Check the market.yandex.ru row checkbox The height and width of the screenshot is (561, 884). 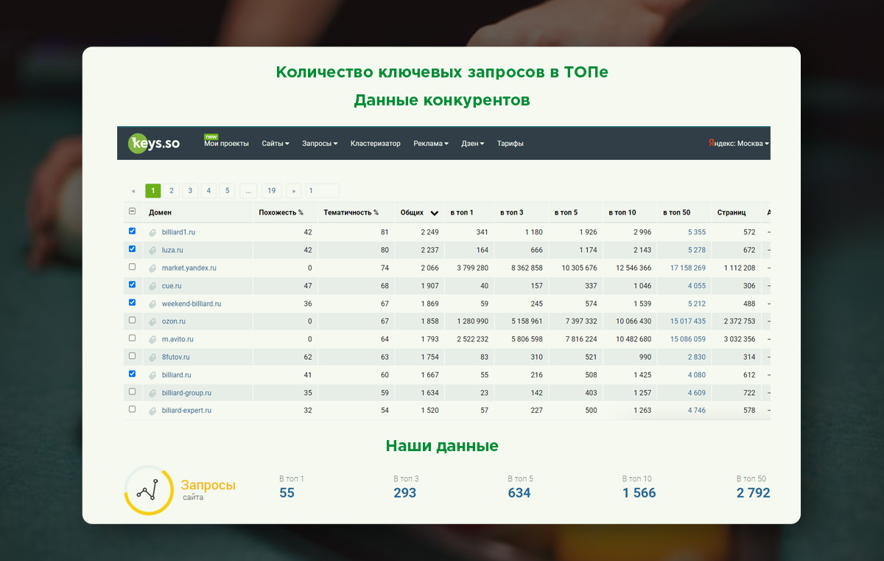click(x=133, y=267)
